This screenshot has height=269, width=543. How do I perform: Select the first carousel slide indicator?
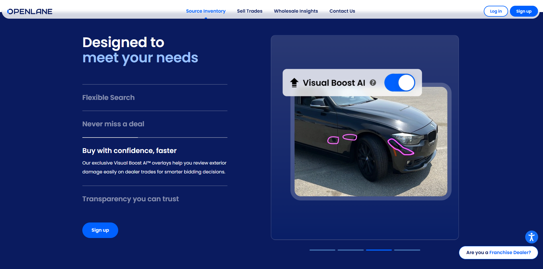coord(322,250)
